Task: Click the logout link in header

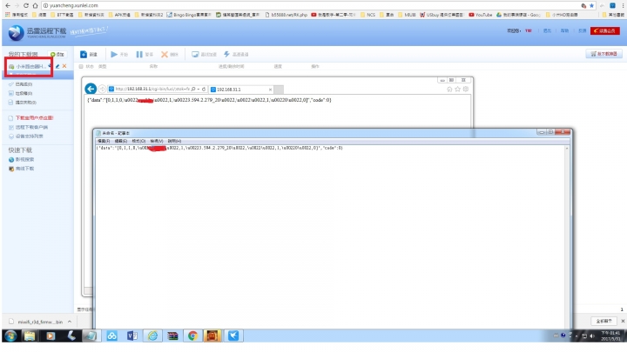Action: [x=547, y=30]
